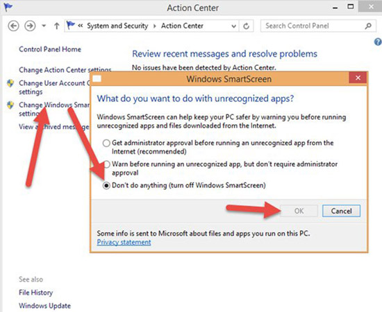Click the Action Center window flag icon
This screenshot has height=312, width=382.
click(x=8, y=7)
